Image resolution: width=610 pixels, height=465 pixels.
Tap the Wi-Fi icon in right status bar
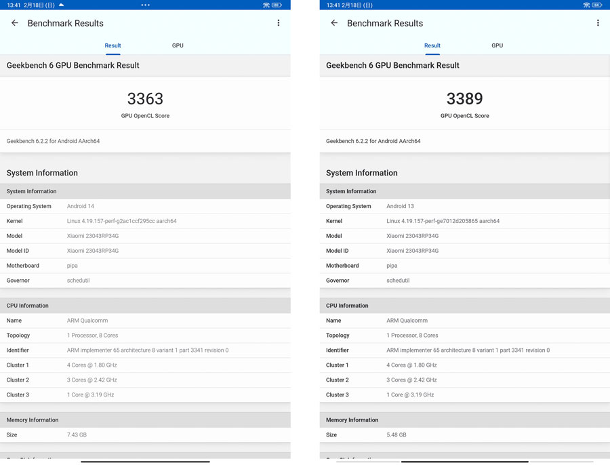pyautogui.click(x=586, y=5)
